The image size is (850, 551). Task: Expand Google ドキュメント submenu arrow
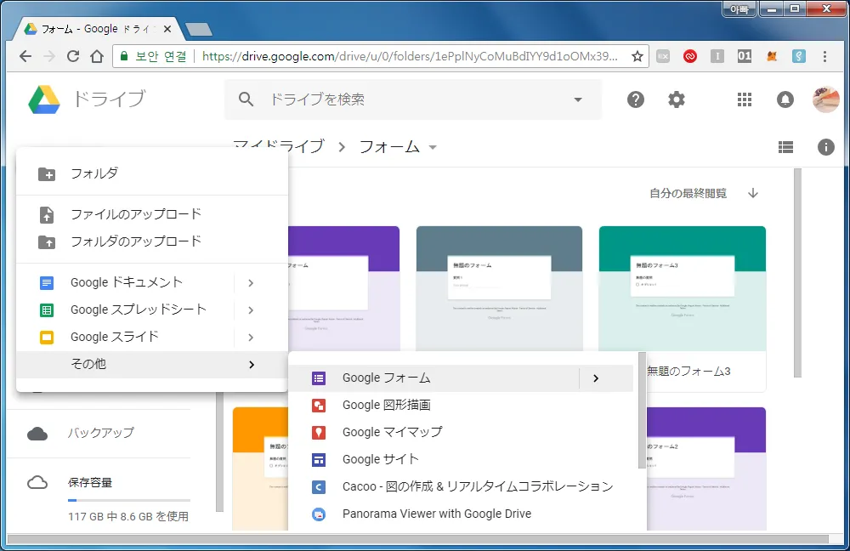pos(251,282)
